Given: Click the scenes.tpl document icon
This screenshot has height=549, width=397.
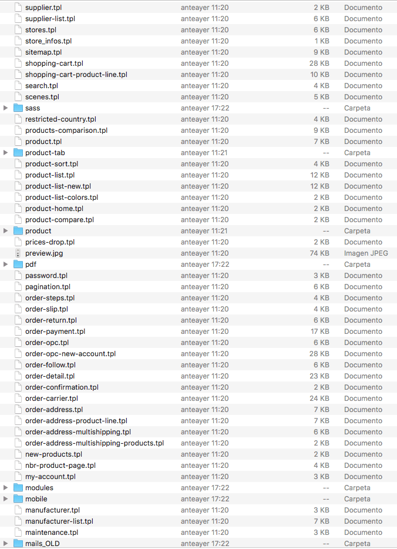Looking at the screenshot, I should pos(18,97).
